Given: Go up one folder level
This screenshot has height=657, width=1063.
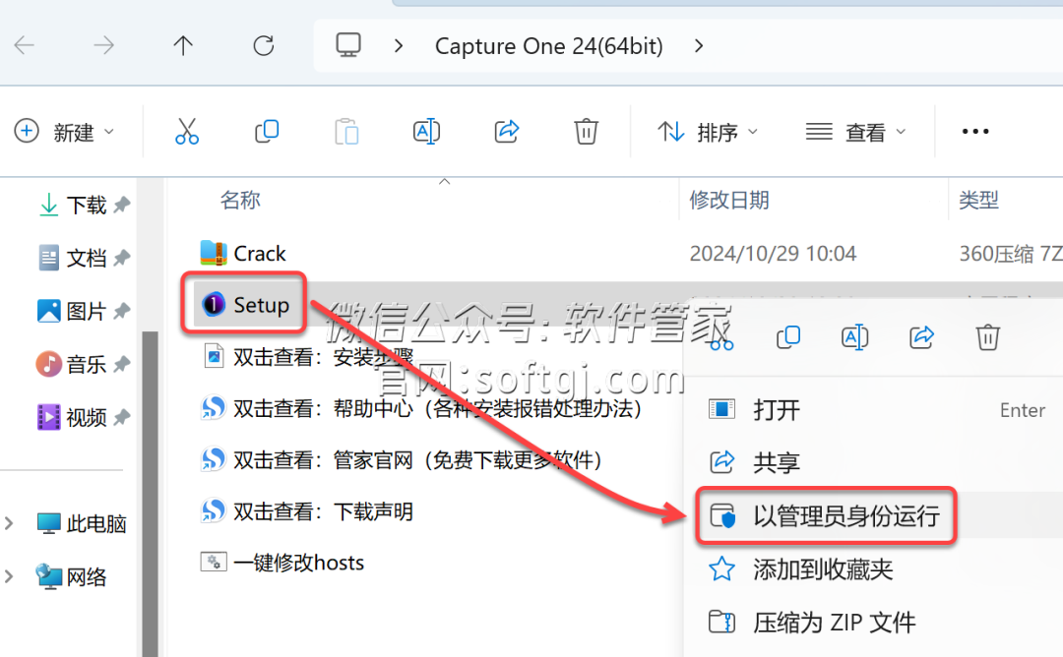Looking at the screenshot, I should coord(183,45).
